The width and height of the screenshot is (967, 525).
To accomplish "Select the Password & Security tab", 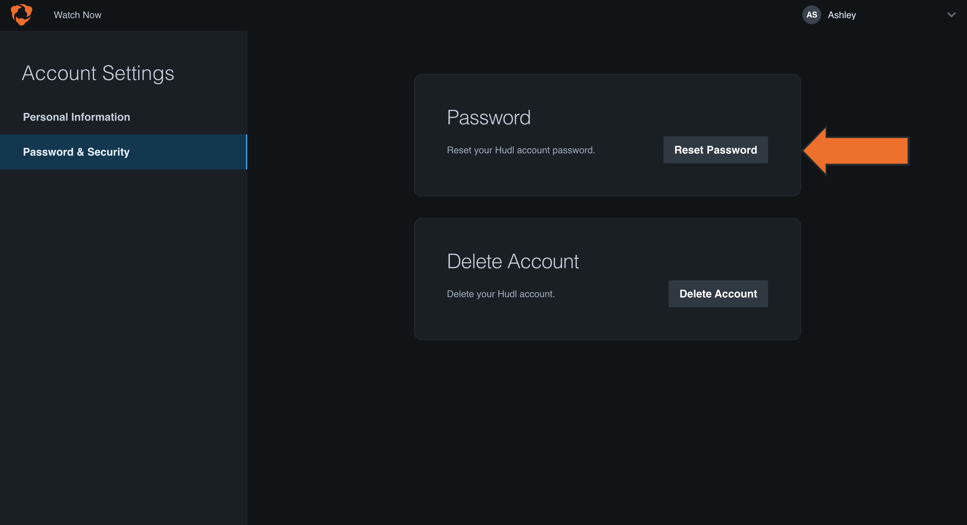I will 76,152.
